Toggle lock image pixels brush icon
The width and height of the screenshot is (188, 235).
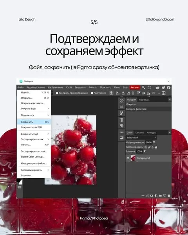pyautogui.click(x=149, y=147)
